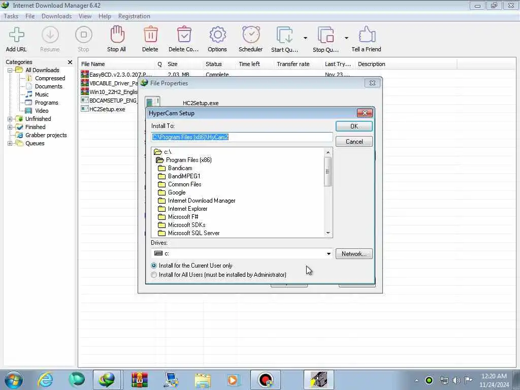Select the Programs category
The height and width of the screenshot is (390, 520).
pyautogui.click(x=46, y=103)
